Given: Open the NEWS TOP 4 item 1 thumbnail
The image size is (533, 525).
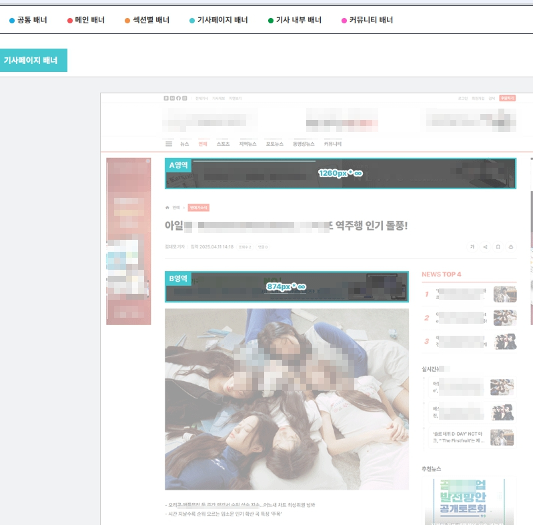Looking at the screenshot, I should pyautogui.click(x=505, y=294).
